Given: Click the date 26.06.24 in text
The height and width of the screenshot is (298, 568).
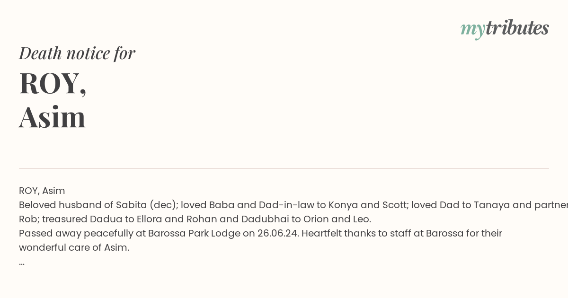Looking at the screenshot, I should click(278, 233).
